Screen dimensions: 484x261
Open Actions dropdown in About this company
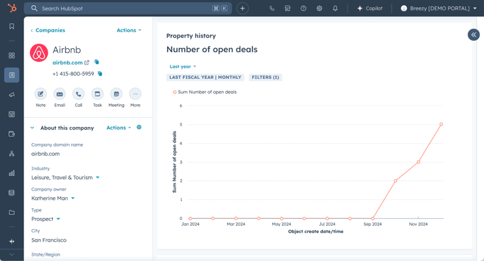coord(119,128)
